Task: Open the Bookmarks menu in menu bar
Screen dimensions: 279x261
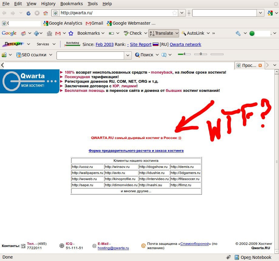Action: [x=72, y=4]
